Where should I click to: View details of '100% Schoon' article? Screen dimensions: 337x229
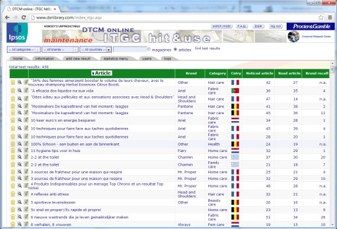19,144
